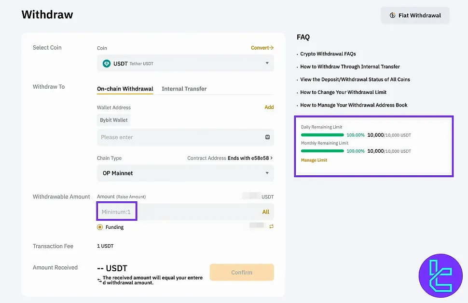Open address book icon in wallet field
Viewport: 468px width, 303px height.
267,137
